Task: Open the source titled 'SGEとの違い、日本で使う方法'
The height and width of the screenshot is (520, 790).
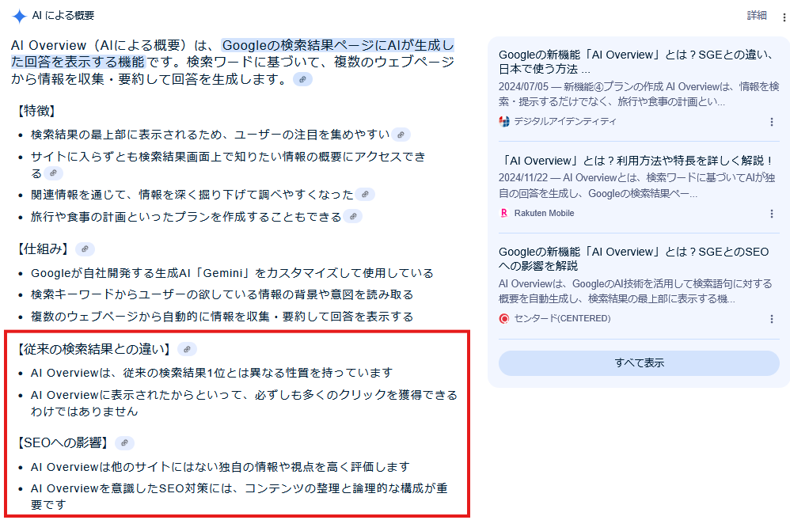Action: pos(636,62)
